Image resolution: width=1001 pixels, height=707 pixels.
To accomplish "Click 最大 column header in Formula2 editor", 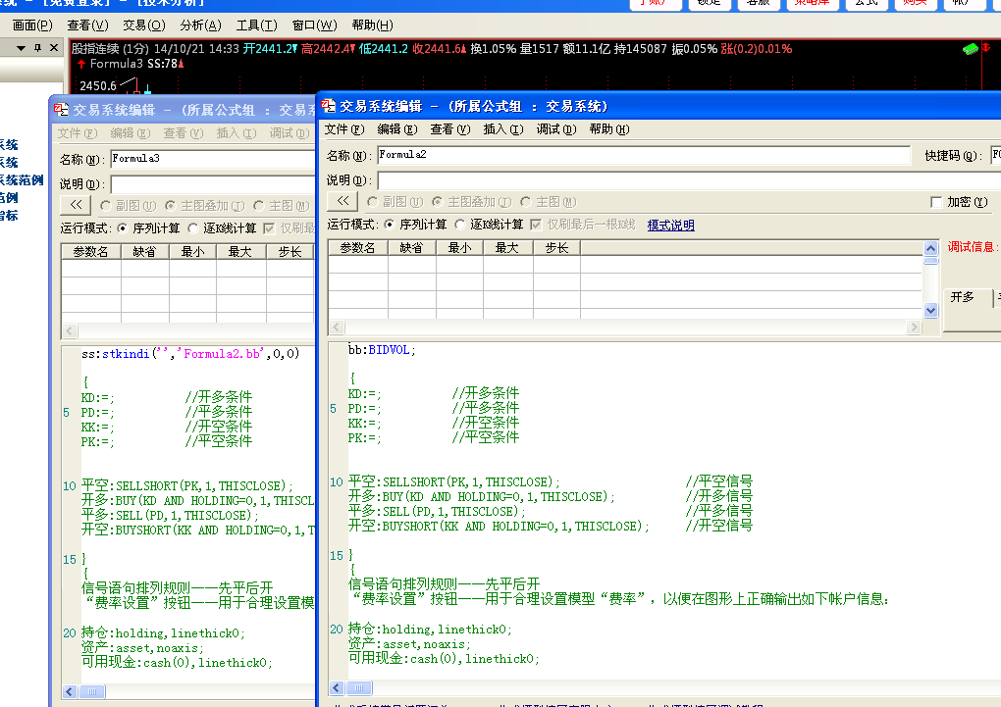I will (507, 247).
